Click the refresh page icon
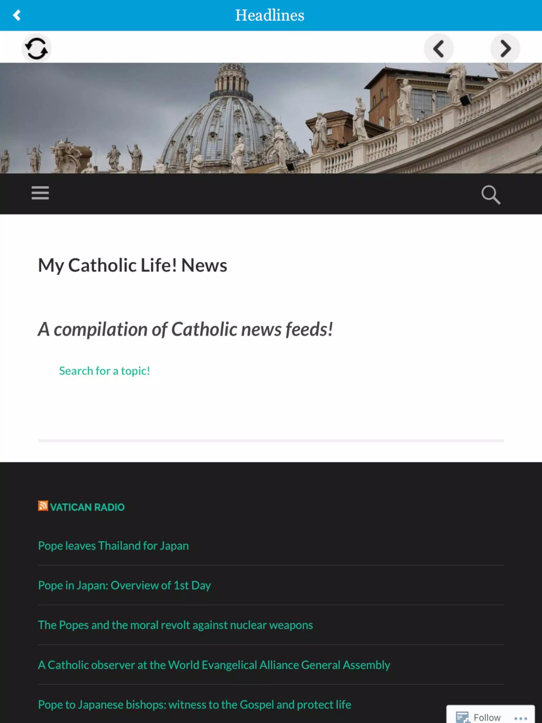The width and height of the screenshot is (542, 723). point(36,49)
